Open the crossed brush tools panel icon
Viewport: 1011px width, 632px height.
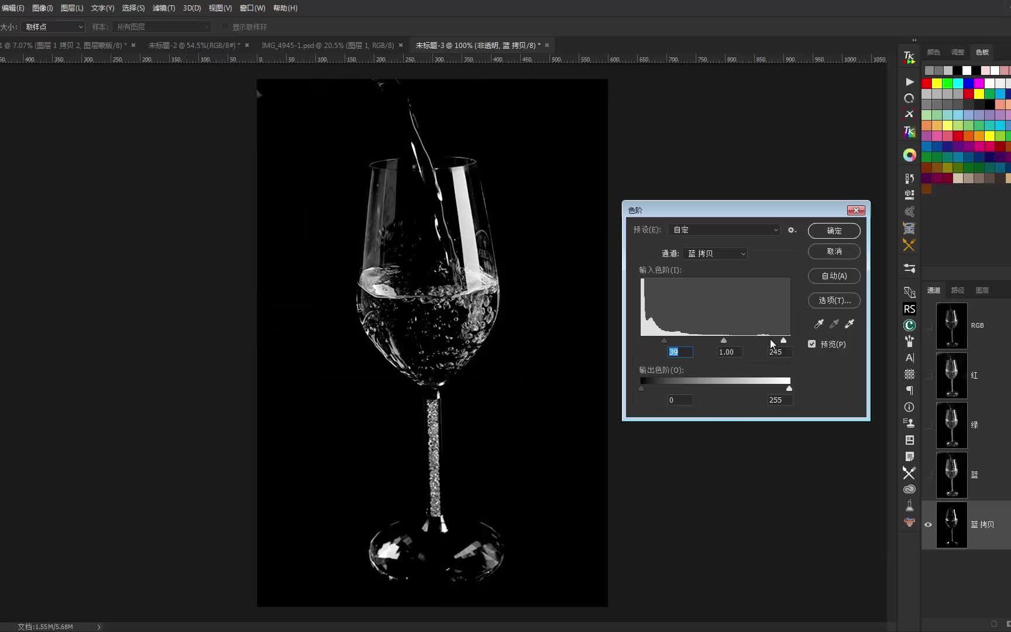pos(909,245)
